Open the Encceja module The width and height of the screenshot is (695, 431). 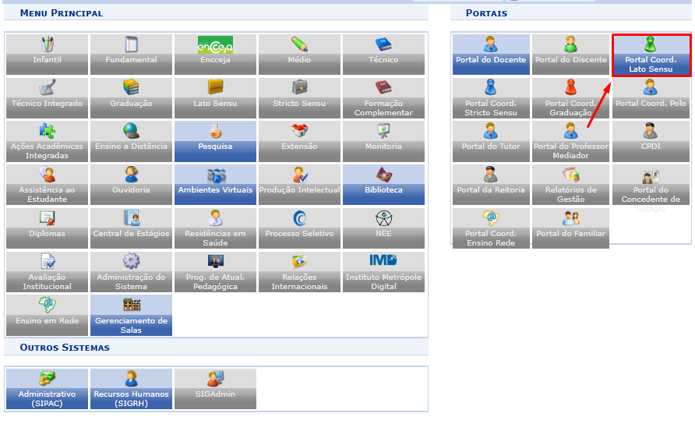215,54
